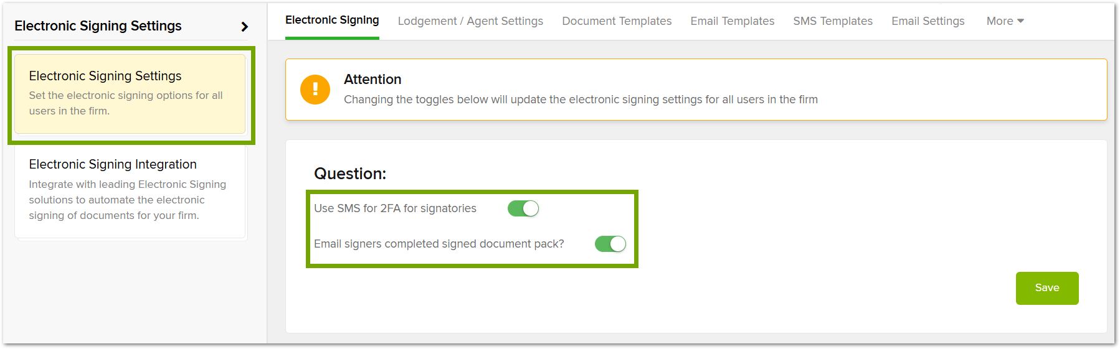Image resolution: width=1120 pixels, height=349 pixels.
Task: Open the More dropdown menu
Action: tap(1005, 21)
